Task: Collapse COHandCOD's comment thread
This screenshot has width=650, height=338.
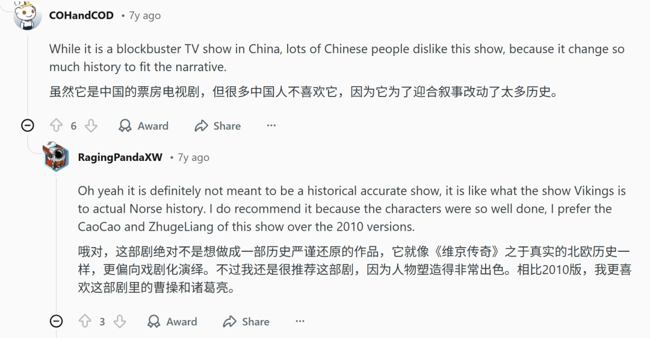Action: coord(28,126)
